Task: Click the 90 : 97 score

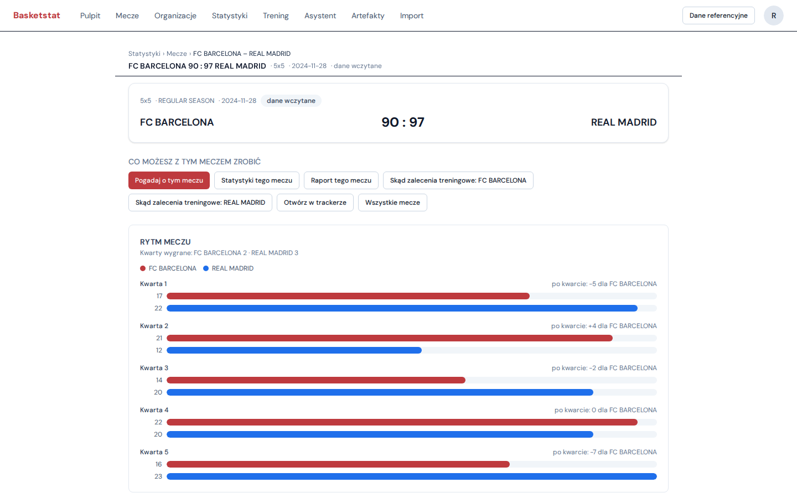Action: (403, 122)
